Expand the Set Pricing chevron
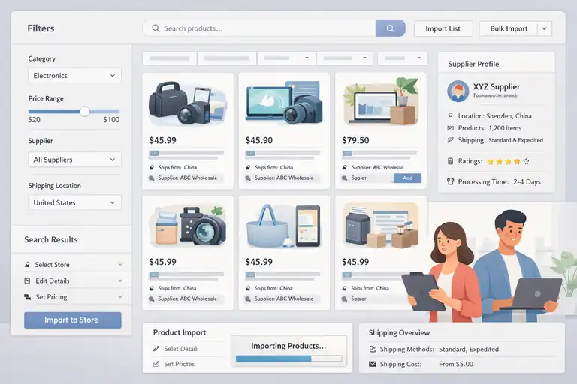Screen dimensions: 577x384 click(120, 297)
